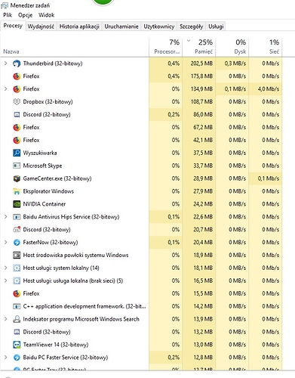Switch to the Wydajność tab
Viewport: 295px width, 378px height.
[41, 26]
